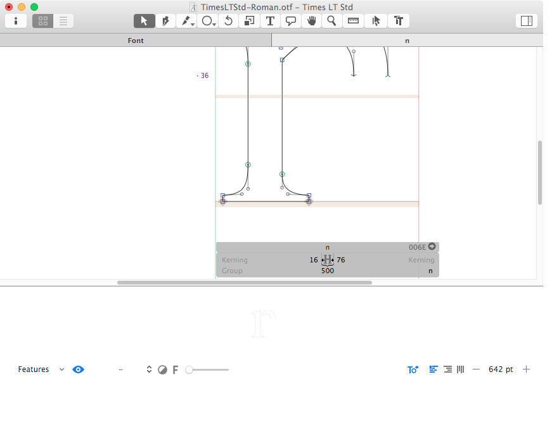Viewport: 552px width, 443px height.
Task: Choose the Pencil tool in toolbar
Action: click(x=187, y=21)
